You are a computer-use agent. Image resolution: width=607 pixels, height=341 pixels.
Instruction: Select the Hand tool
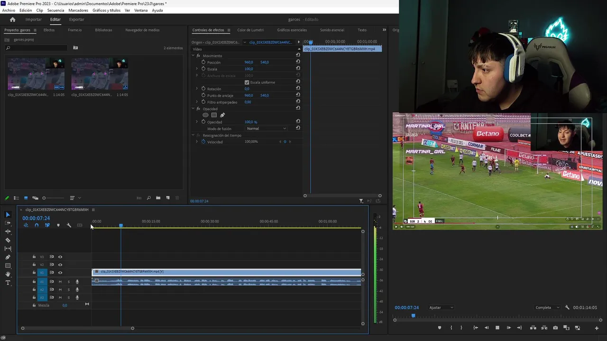click(x=8, y=274)
